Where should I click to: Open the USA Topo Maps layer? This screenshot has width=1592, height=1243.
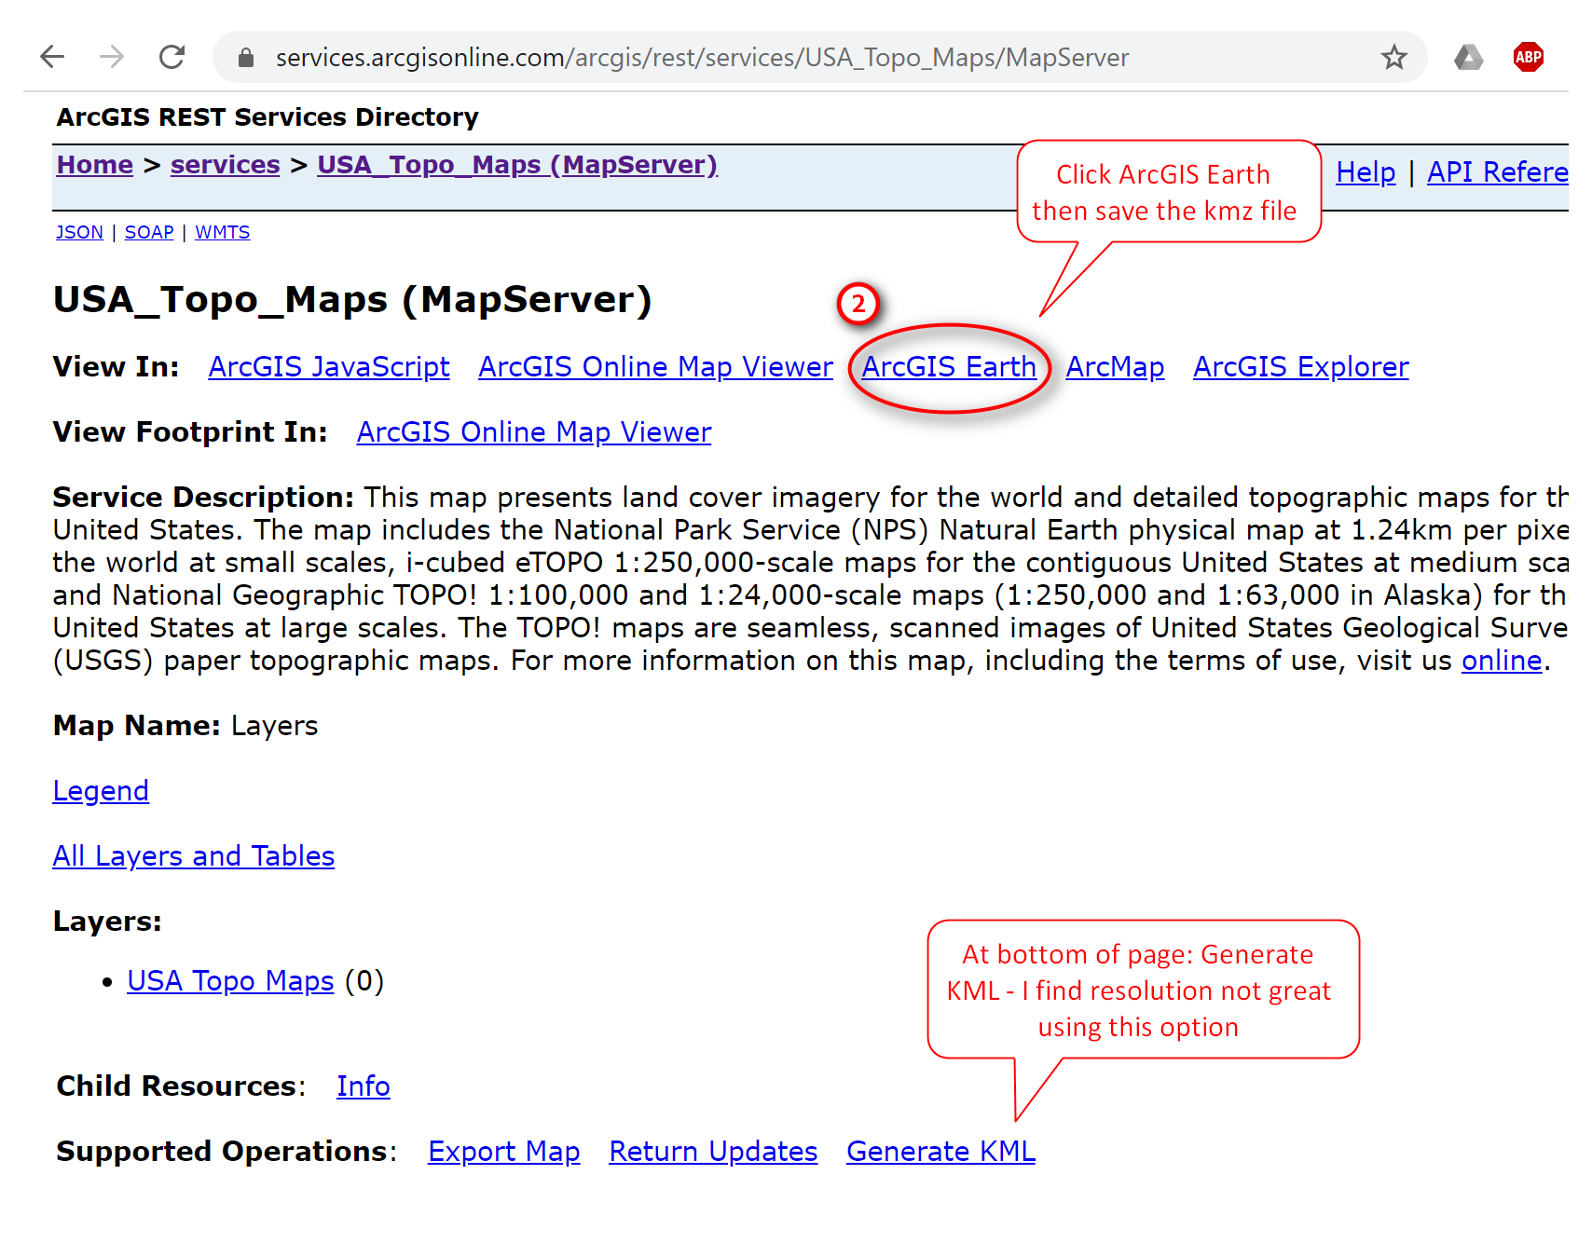click(230, 981)
